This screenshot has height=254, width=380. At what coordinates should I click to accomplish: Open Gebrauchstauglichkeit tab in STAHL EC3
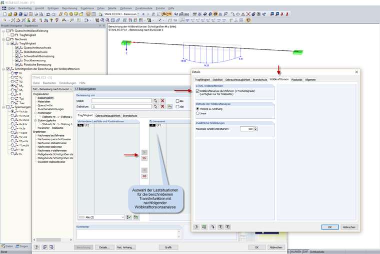tap(107, 116)
